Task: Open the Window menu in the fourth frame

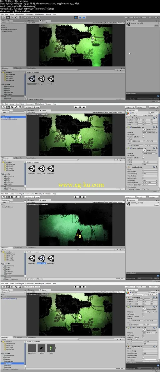Action: pos(48,283)
